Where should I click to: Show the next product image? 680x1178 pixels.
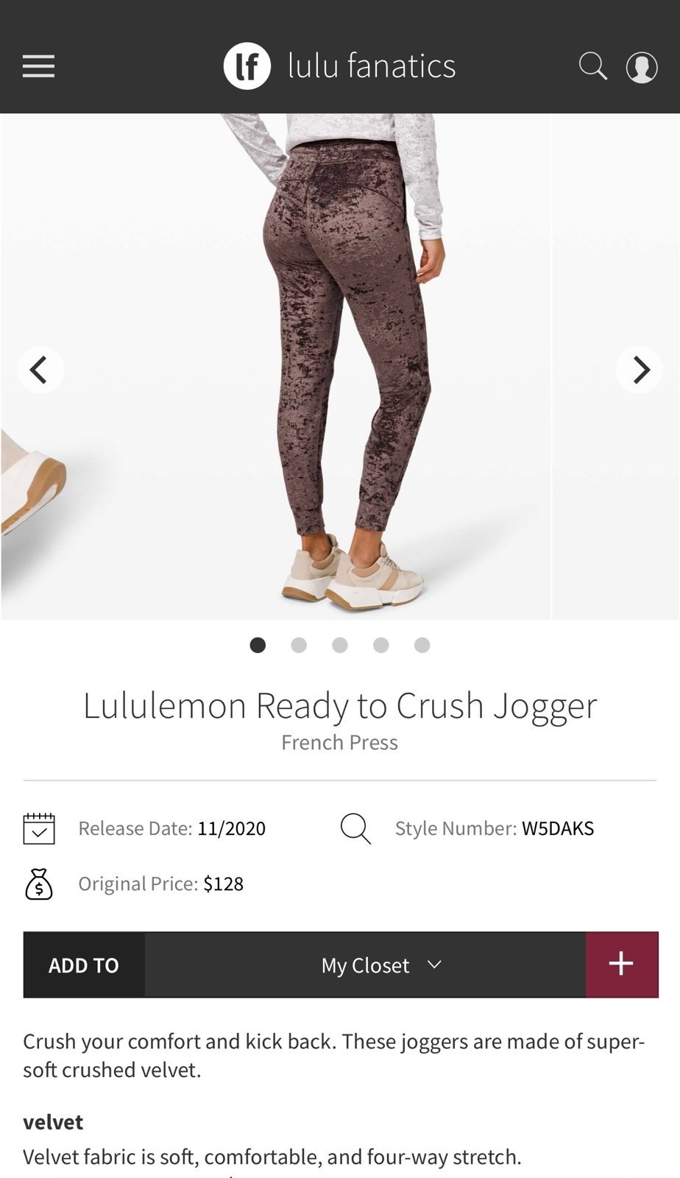tap(640, 370)
